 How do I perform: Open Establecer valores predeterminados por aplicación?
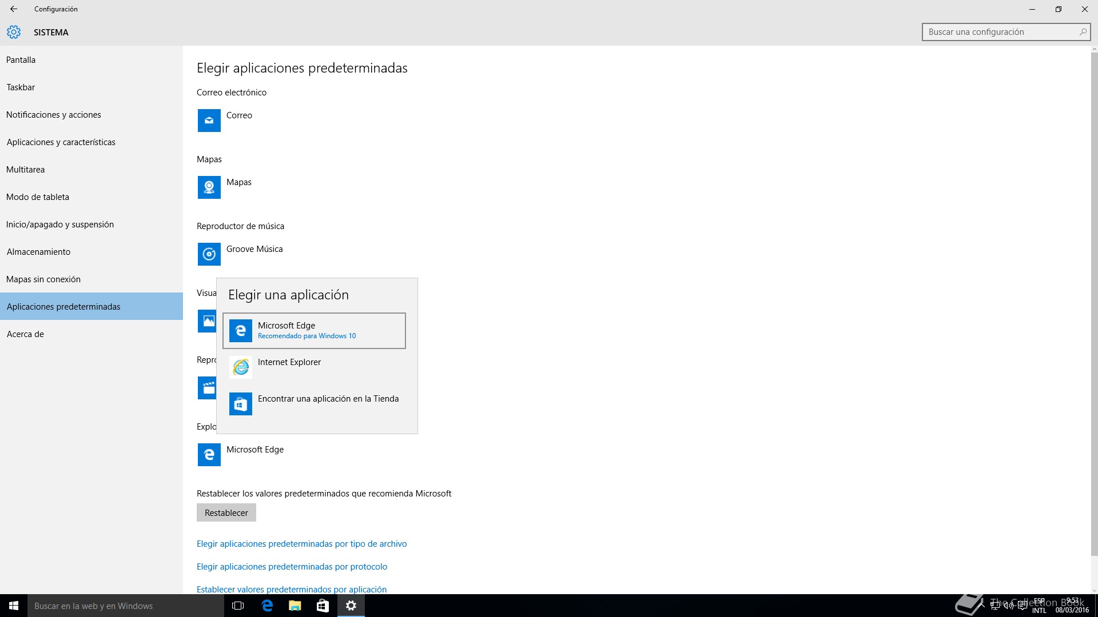pyautogui.click(x=292, y=589)
